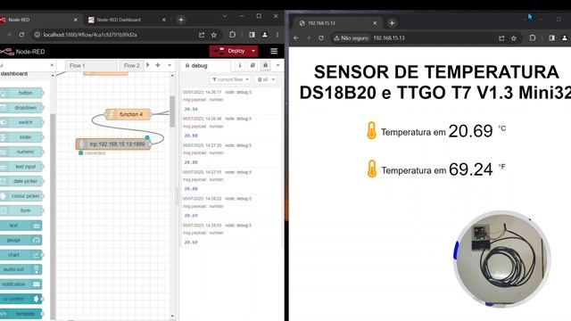
Task: Click the debug message value 20.94
Action: (x=191, y=109)
